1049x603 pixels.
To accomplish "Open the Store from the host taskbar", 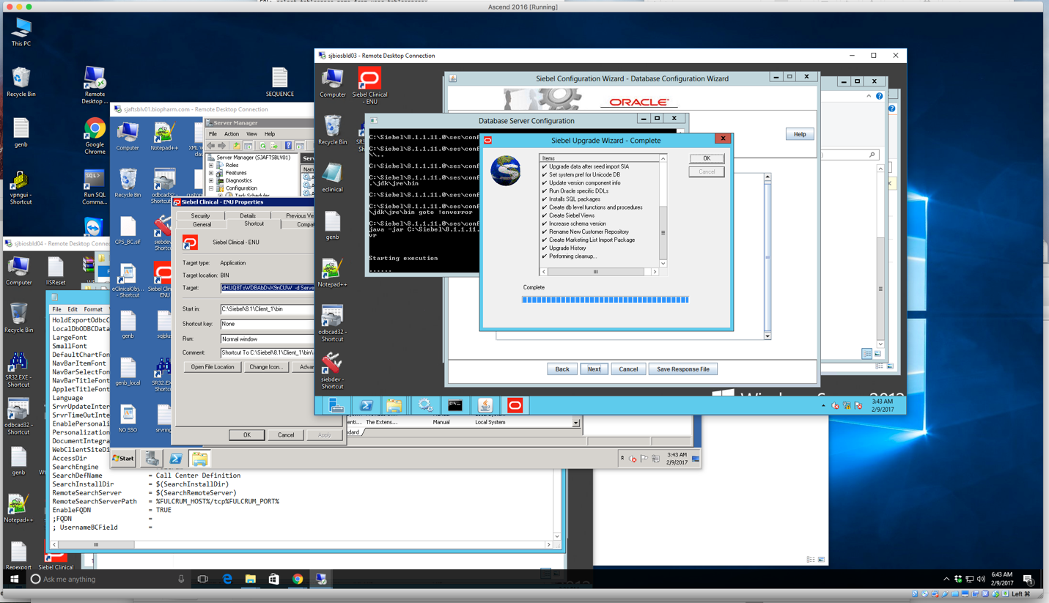I will 273,580.
